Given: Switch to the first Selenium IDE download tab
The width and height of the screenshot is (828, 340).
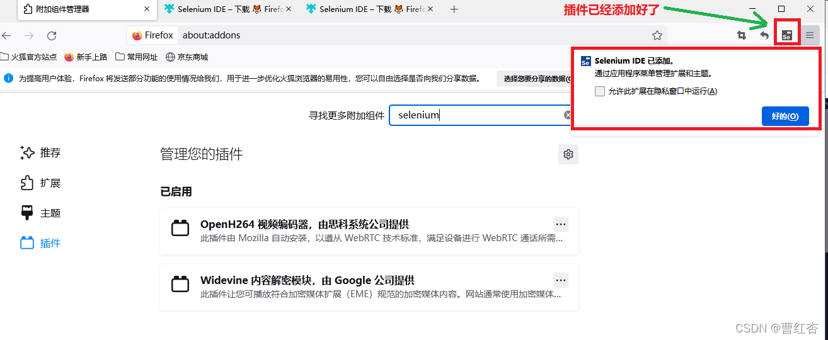Looking at the screenshot, I should point(227,9).
